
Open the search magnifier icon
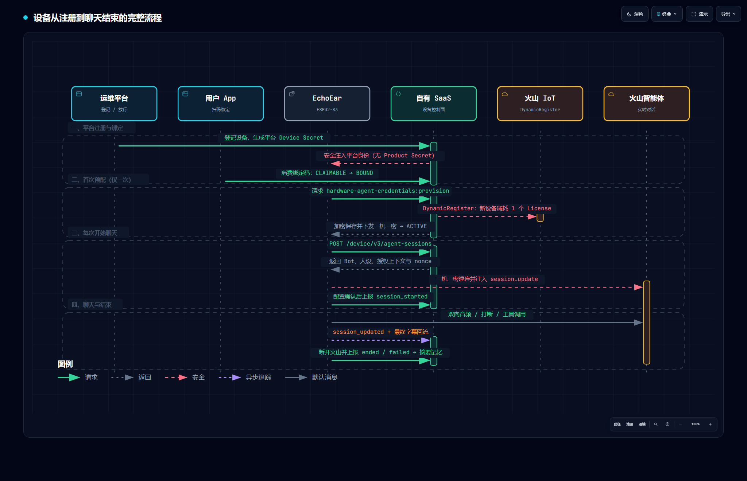click(656, 424)
